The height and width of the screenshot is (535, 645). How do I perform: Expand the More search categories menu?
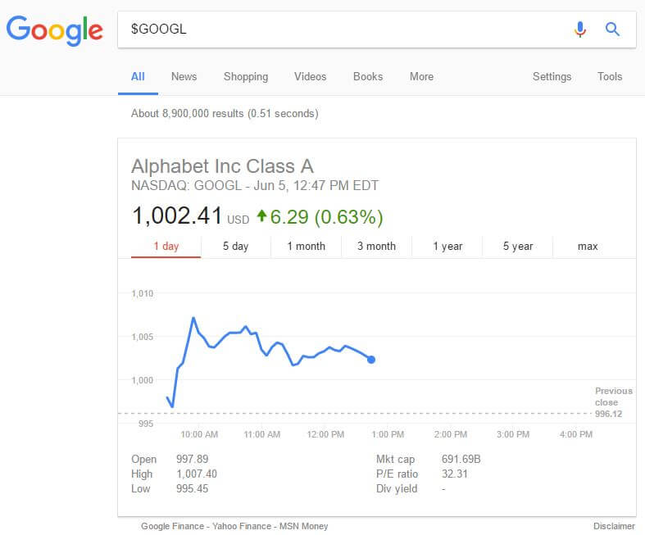click(421, 76)
